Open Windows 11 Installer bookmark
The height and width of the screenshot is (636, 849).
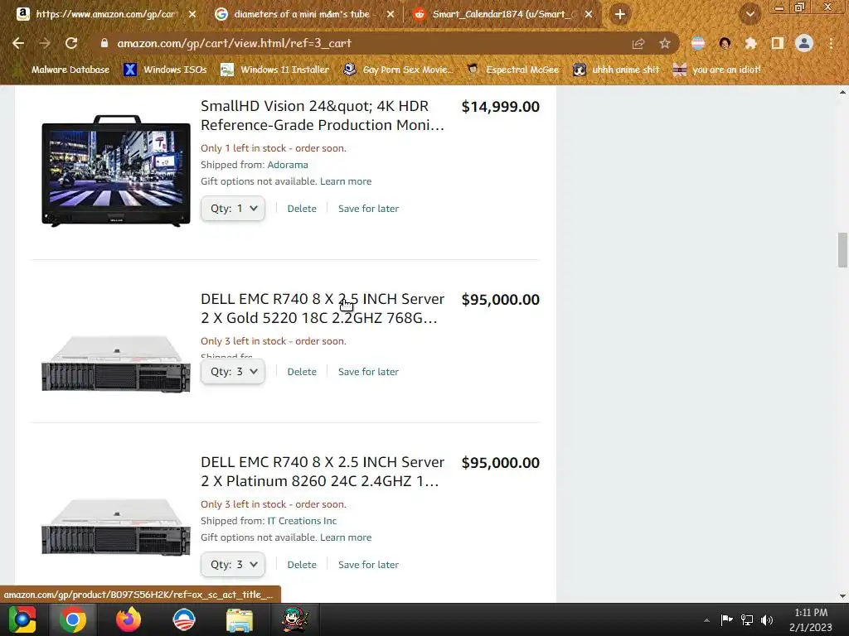pos(275,70)
